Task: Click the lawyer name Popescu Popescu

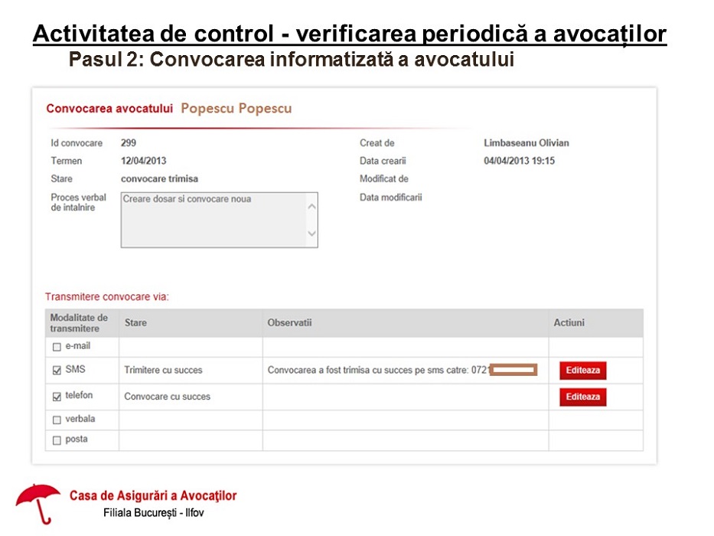Action: point(236,109)
